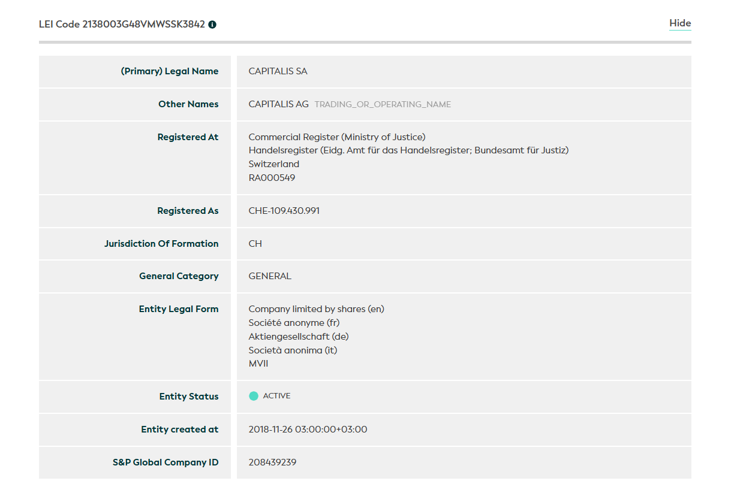Image resolution: width=740 pixels, height=499 pixels.
Task: Select the CAPITALIS SA legal name value
Action: pyautogui.click(x=278, y=71)
